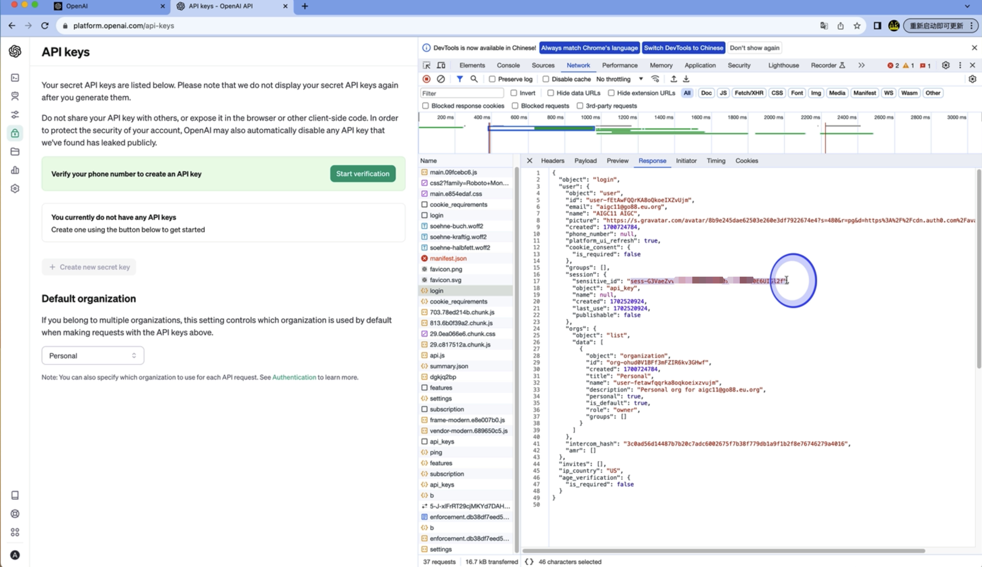Click Create new secret key
This screenshot has height=567, width=982.
coord(89,267)
